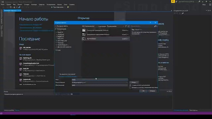Click the Attach to process play icon
The width and height of the screenshot is (212, 119).
tap(52, 7)
